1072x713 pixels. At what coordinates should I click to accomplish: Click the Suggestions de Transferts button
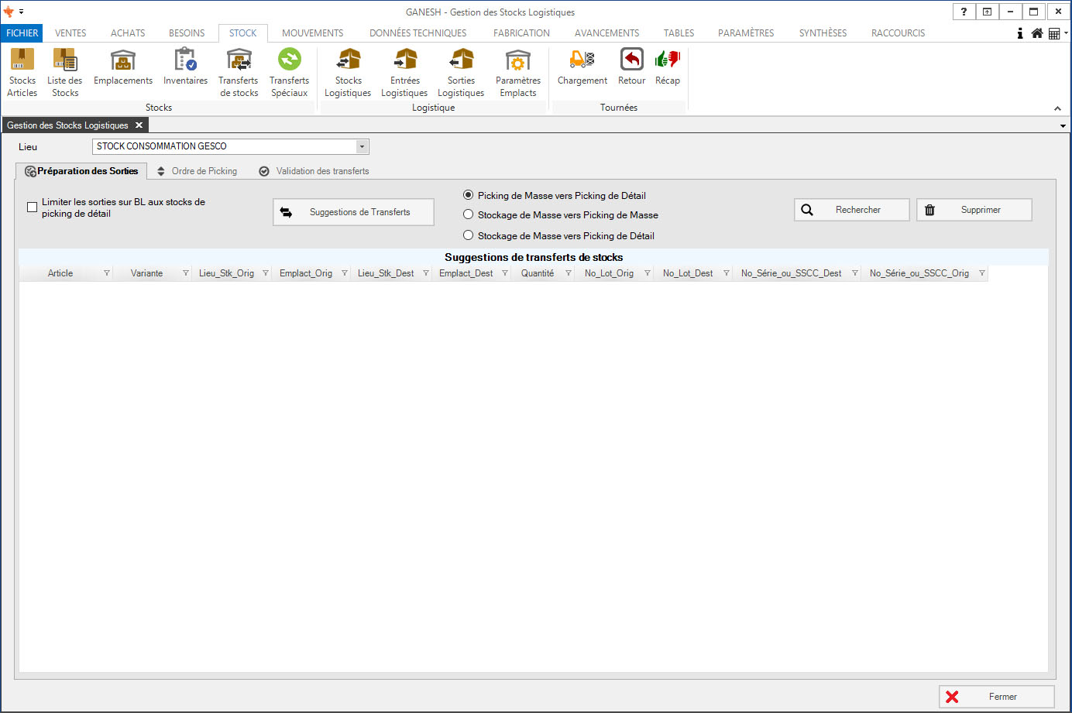click(353, 212)
